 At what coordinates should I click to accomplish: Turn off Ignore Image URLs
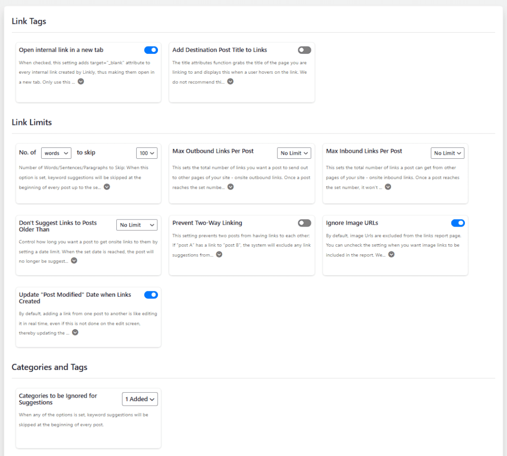(457, 223)
